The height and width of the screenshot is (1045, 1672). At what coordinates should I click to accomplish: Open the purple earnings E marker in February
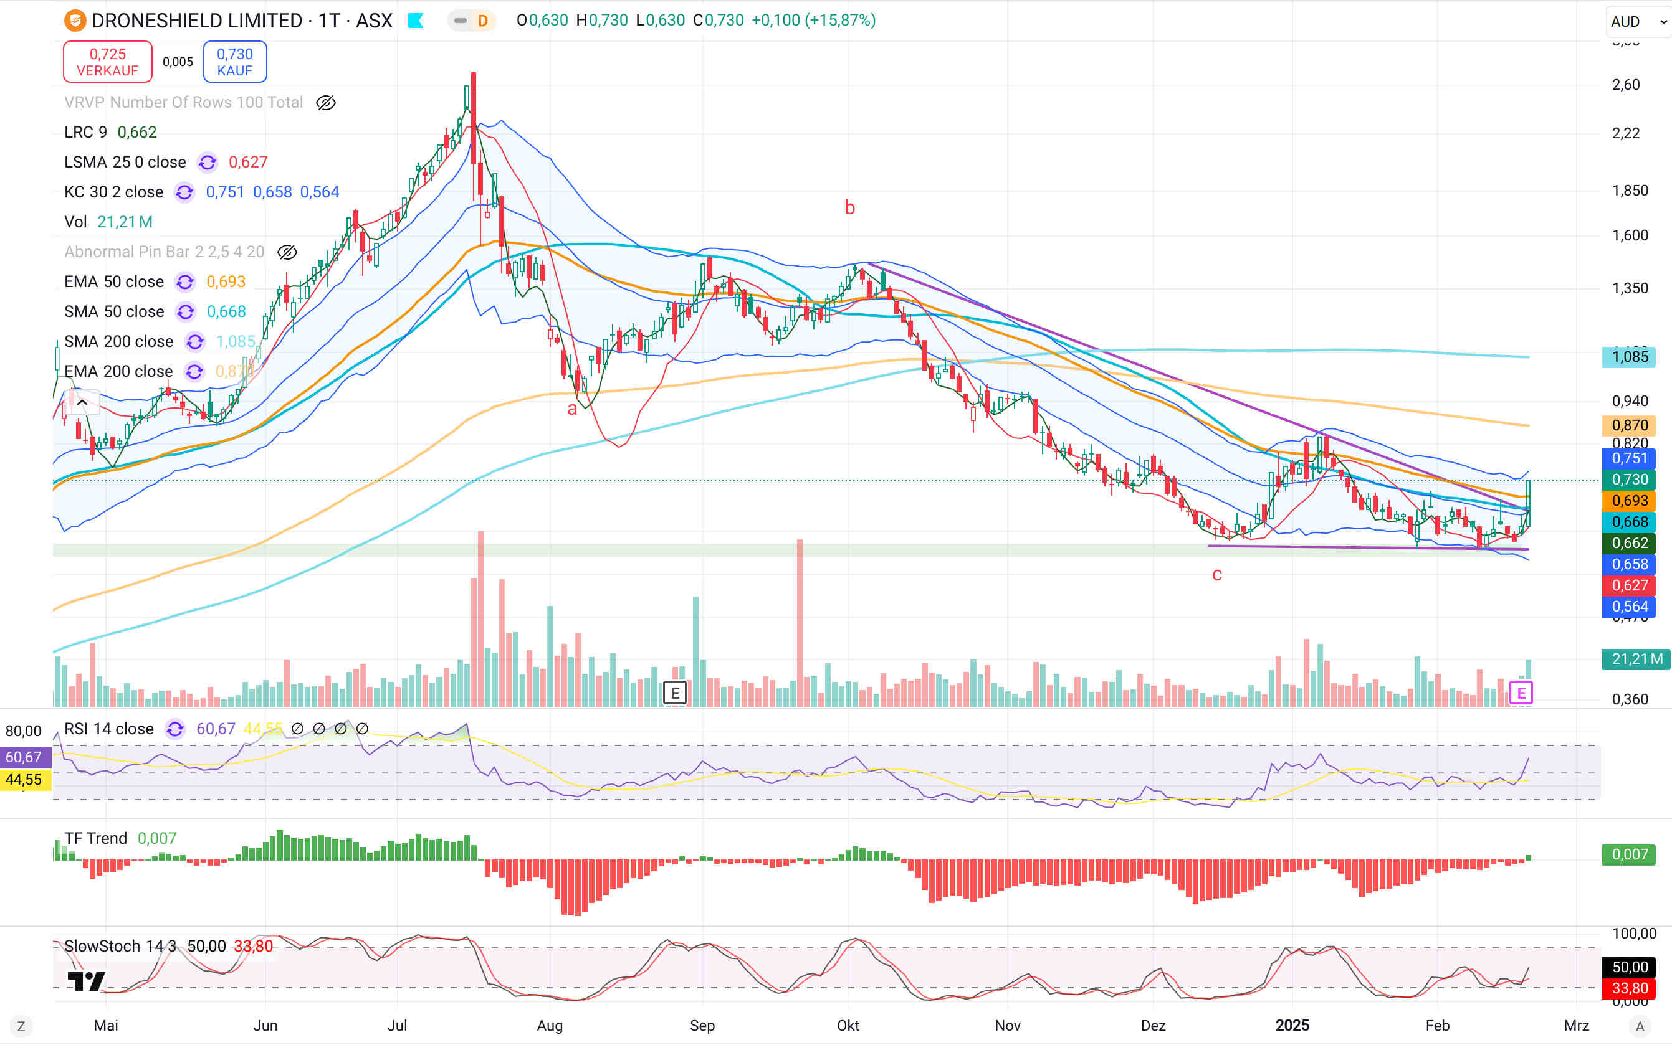coord(1521,692)
